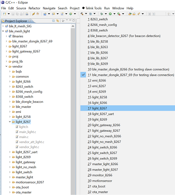This screenshot has width=175, height=195.
Task: Click the Debug bug icon
Action: [x=102, y=14]
